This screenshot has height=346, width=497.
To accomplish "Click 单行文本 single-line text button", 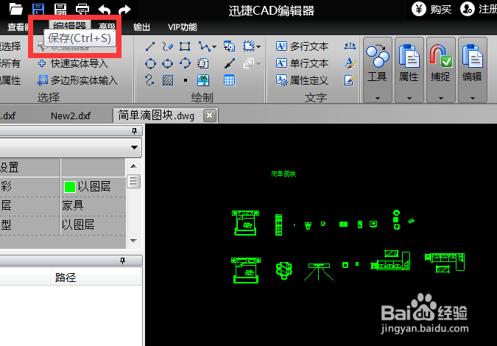I will (302, 63).
